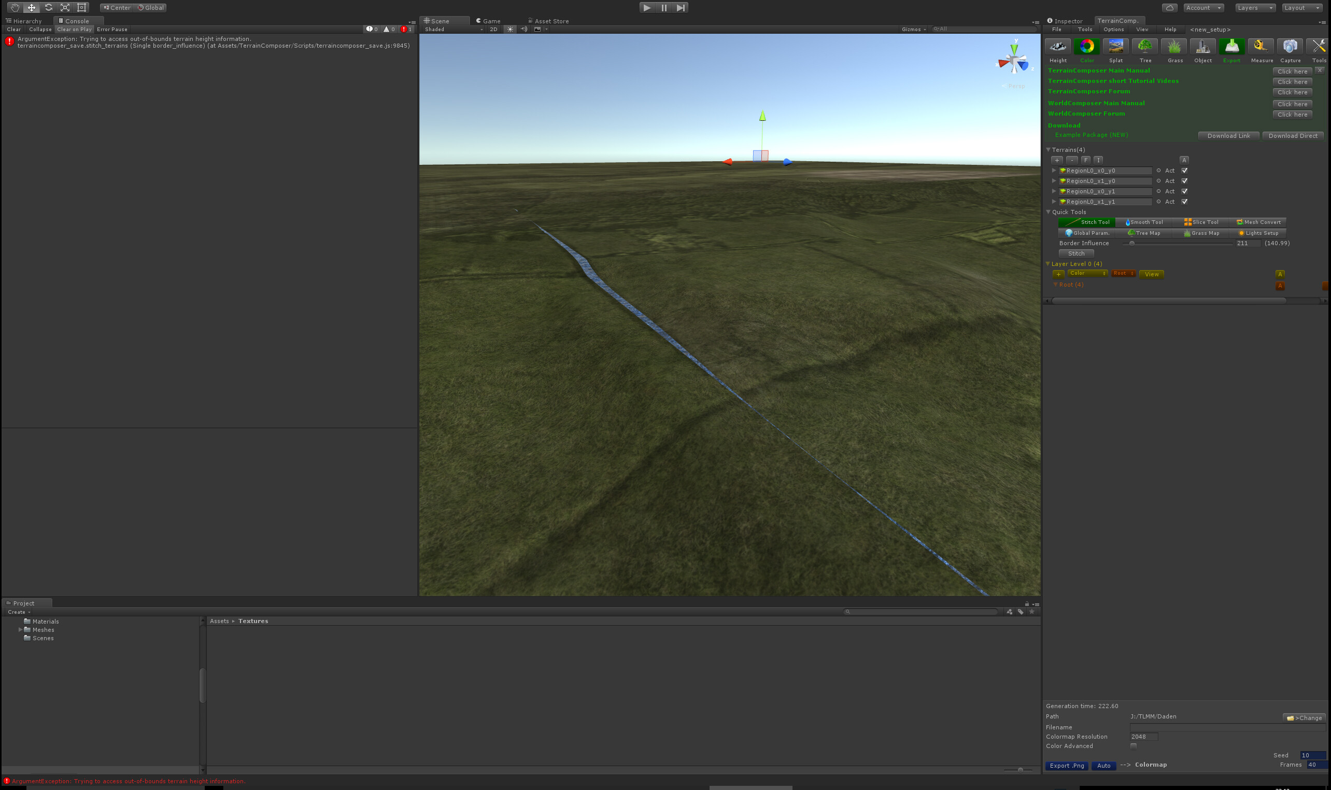
Task: Click the Download Direct button
Action: pyautogui.click(x=1293, y=136)
